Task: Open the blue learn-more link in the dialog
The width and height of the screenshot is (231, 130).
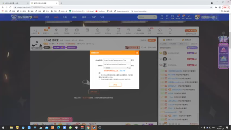Action: pyautogui.click(x=122, y=71)
